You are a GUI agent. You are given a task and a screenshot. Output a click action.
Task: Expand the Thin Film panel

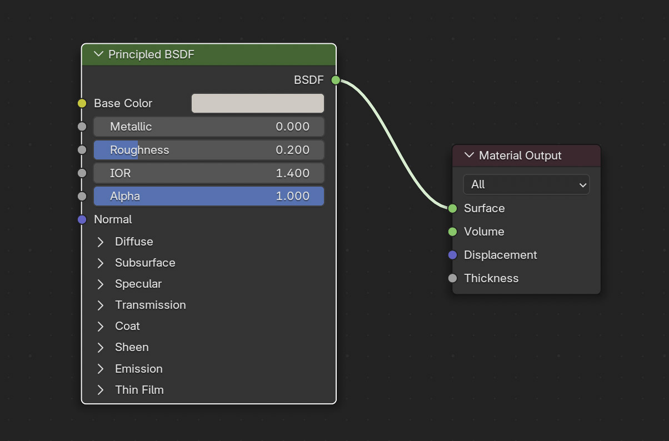[101, 390]
